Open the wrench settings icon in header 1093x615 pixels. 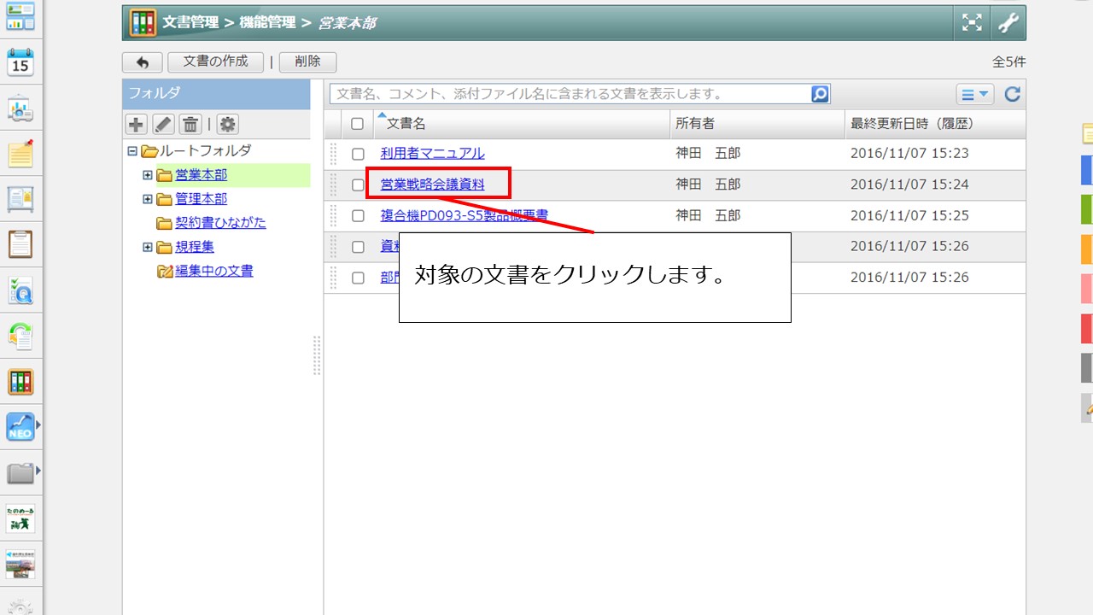1008,21
